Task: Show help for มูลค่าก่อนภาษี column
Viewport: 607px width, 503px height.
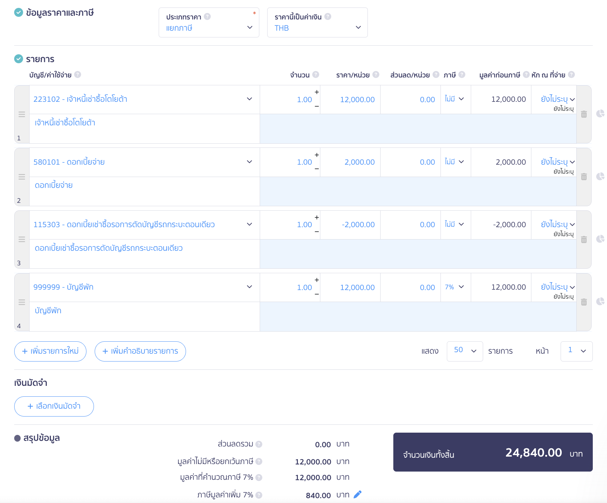Action: (x=526, y=74)
